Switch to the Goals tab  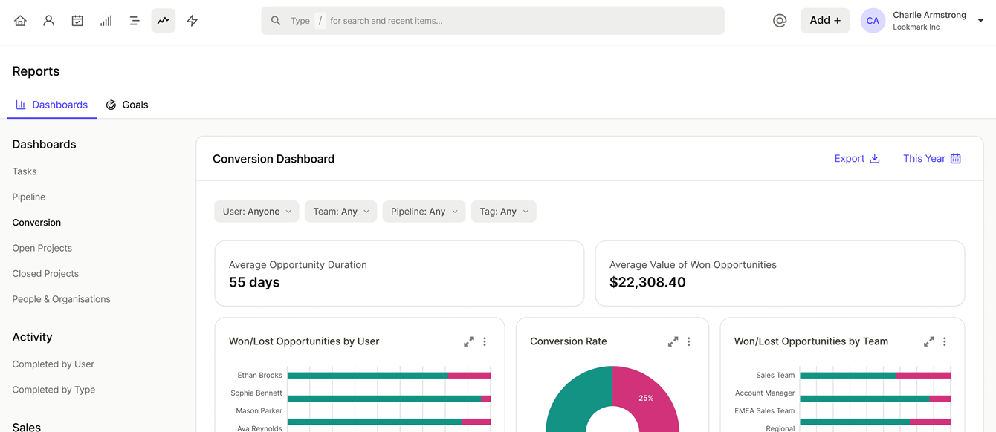click(x=127, y=105)
